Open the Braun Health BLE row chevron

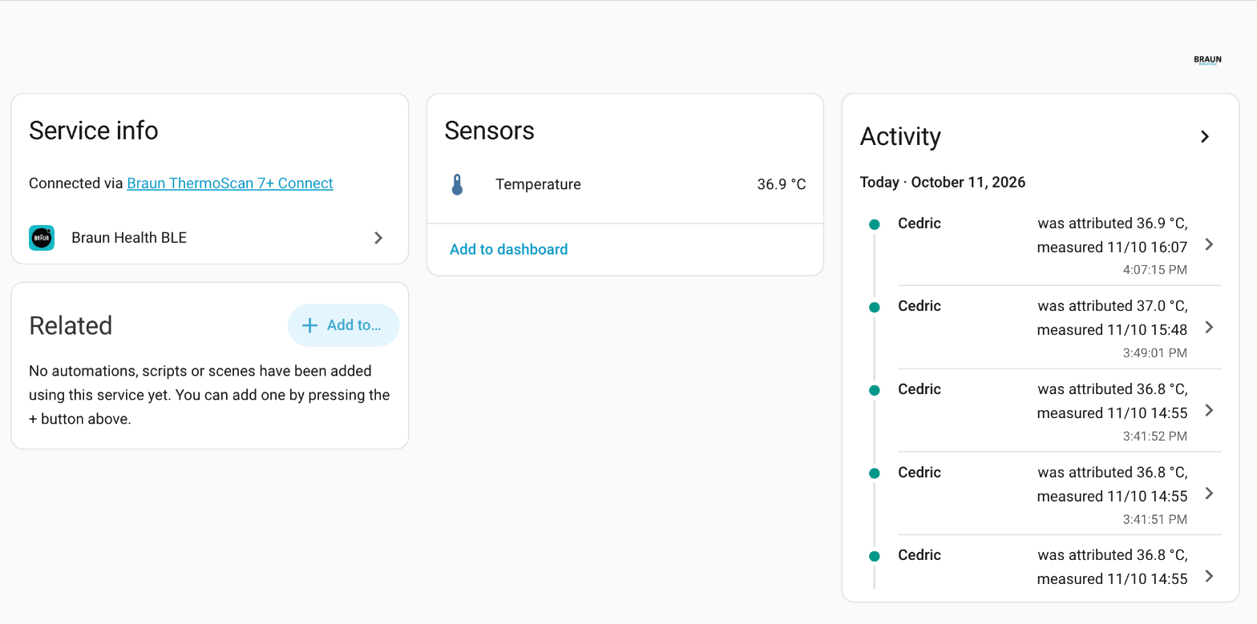(x=378, y=238)
